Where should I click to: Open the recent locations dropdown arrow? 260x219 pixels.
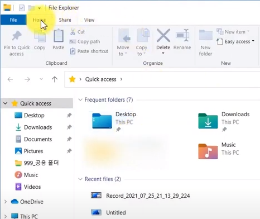(x=41, y=79)
